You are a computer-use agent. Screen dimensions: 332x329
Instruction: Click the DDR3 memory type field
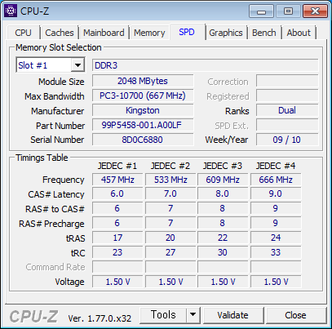click(x=205, y=65)
